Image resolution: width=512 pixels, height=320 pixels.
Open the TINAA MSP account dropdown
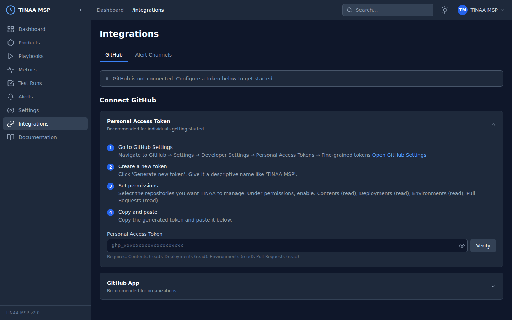tap(481, 10)
